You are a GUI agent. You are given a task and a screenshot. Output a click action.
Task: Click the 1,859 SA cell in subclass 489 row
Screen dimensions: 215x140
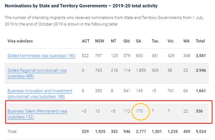[141, 71]
